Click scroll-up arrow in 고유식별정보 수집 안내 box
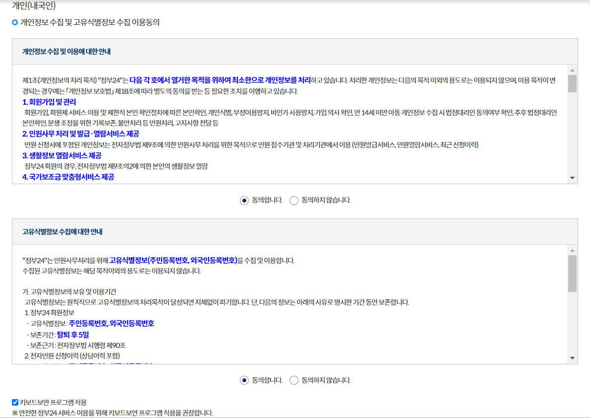 pos(572,250)
